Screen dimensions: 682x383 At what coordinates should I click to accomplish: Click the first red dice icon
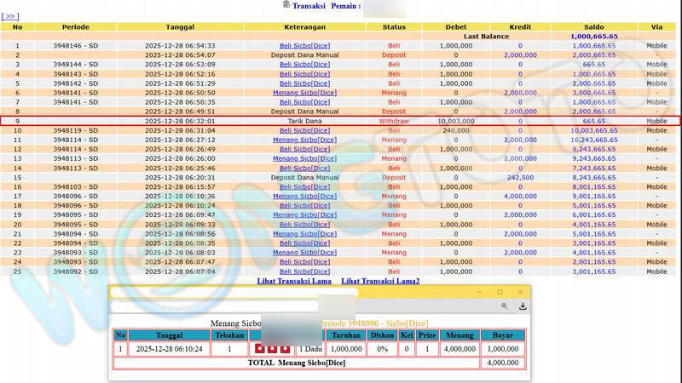pyautogui.click(x=261, y=348)
